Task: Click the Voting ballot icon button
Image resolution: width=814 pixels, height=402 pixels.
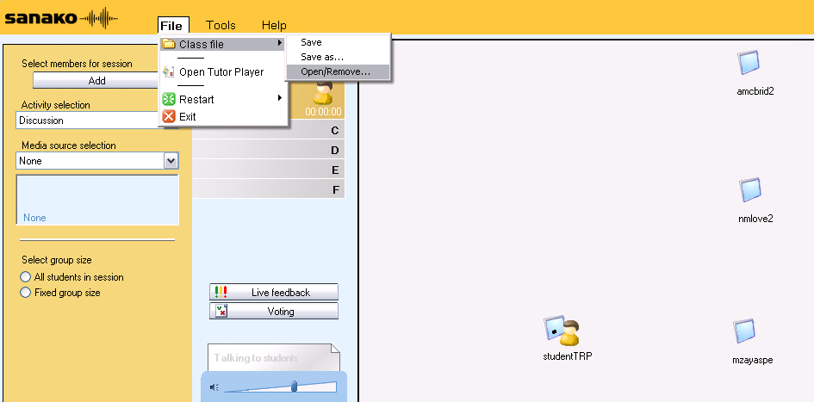Action: tap(221, 311)
